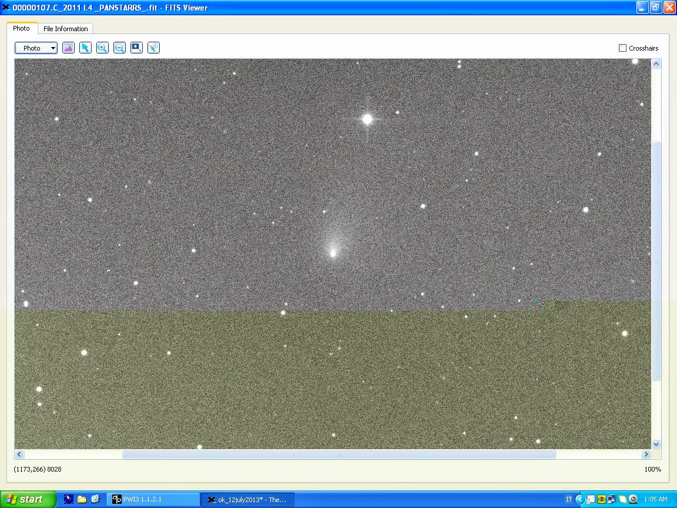This screenshot has width=677, height=508.
Task: Enable the Crosshairs checkbox
Action: [622, 48]
